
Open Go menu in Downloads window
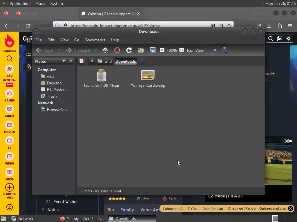(77, 40)
